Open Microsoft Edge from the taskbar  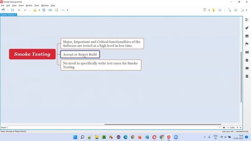pyautogui.click(x=125, y=137)
